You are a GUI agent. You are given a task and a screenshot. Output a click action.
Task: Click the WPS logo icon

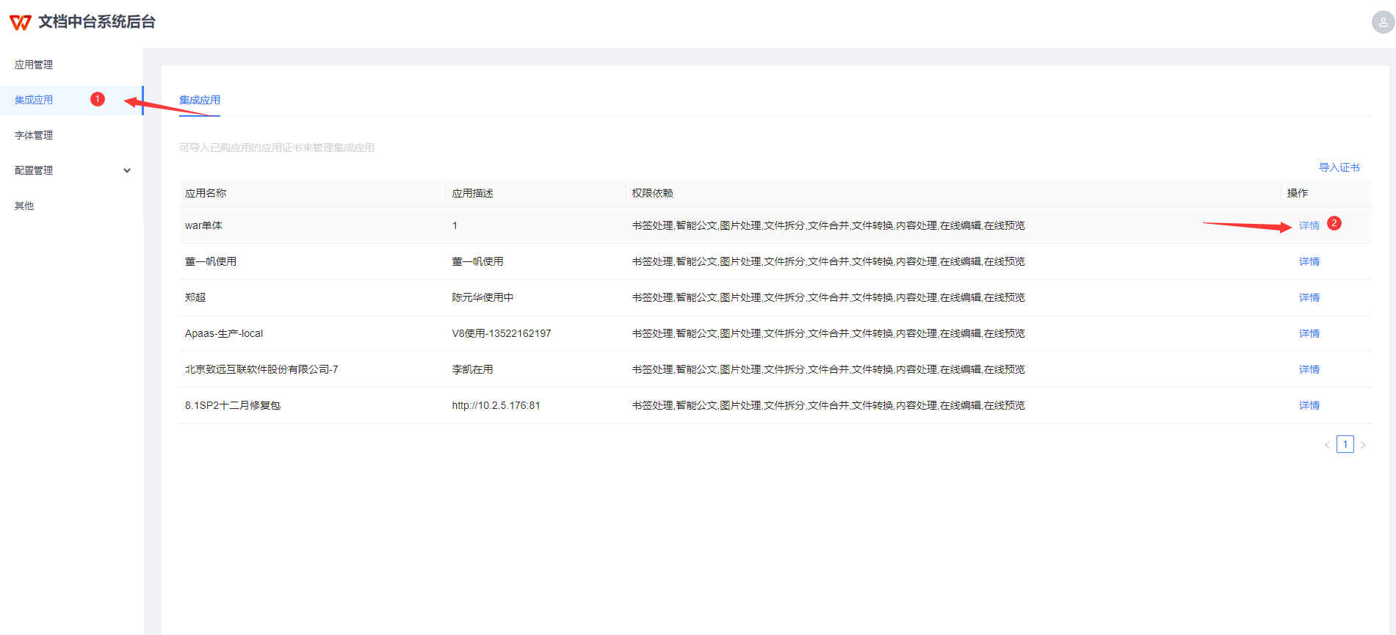[21, 22]
